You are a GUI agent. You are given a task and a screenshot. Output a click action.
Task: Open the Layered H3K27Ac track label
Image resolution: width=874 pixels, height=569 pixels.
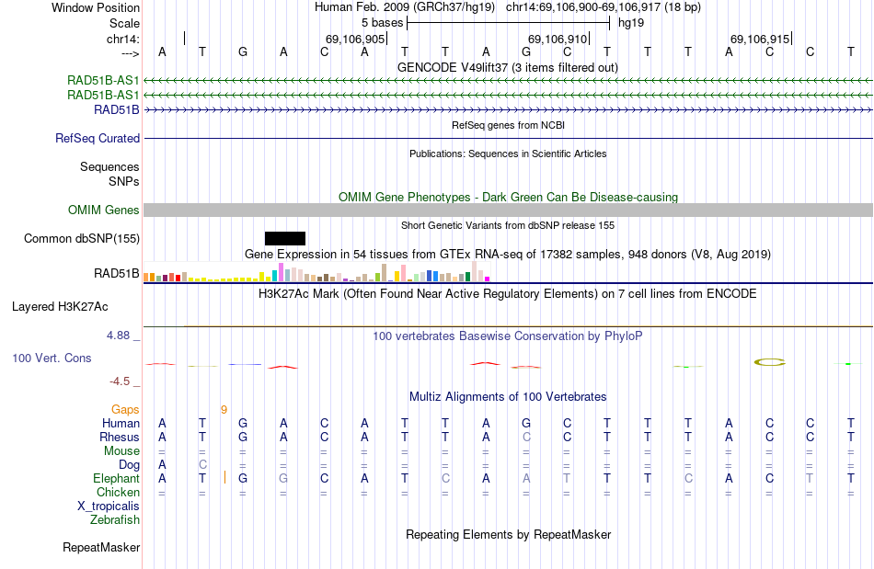(60, 307)
